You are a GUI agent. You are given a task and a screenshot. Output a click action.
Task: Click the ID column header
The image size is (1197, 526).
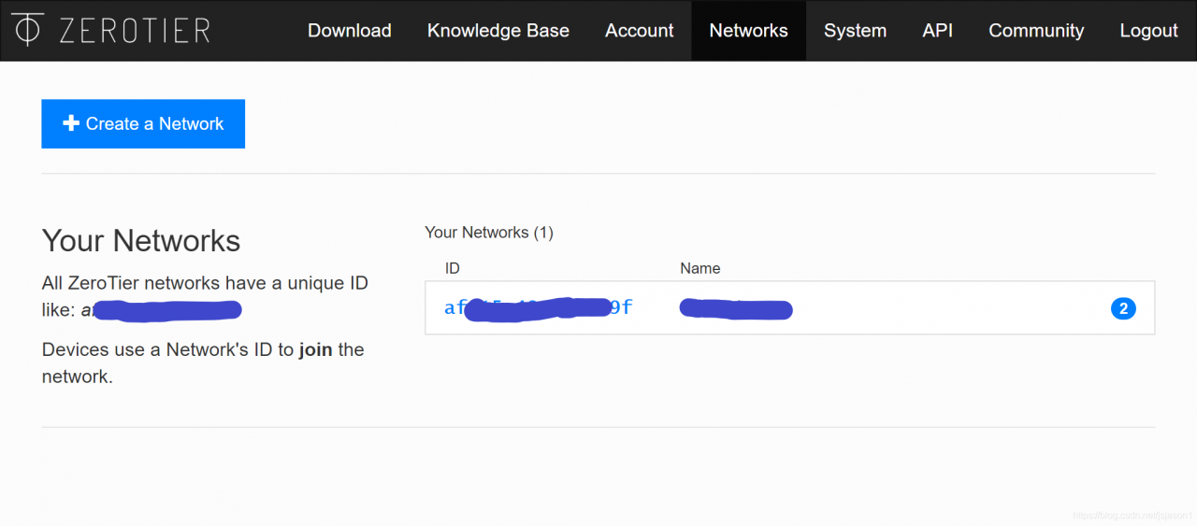click(452, 268)
